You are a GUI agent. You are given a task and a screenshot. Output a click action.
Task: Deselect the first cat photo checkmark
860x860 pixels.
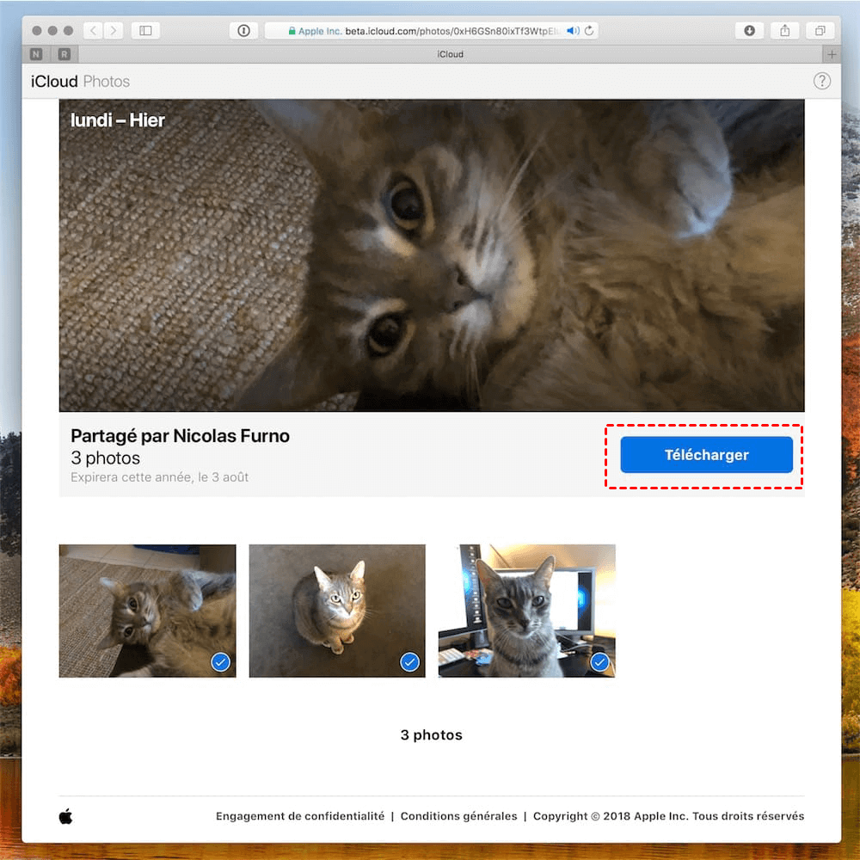click(x=221, y=661)
